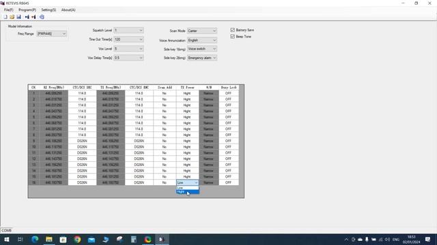Click the ENG language indicator in tray
The height and width of the screenshot is (245, 437).
(x=396, y=240)
